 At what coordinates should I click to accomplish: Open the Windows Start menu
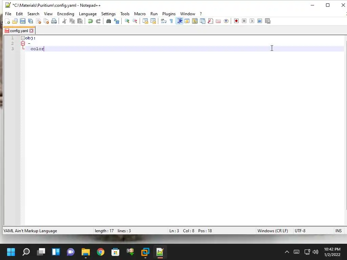(11, 252)
